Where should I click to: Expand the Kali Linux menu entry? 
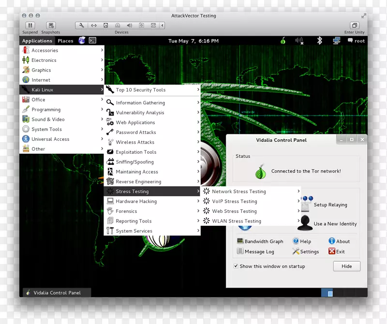[x=44, y=89]
